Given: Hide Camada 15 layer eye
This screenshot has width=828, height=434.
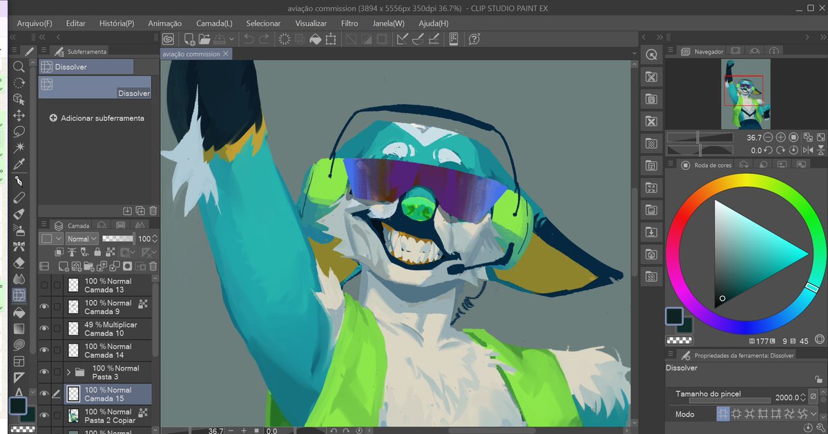Looking at the screenshot, I should point(44,394).
